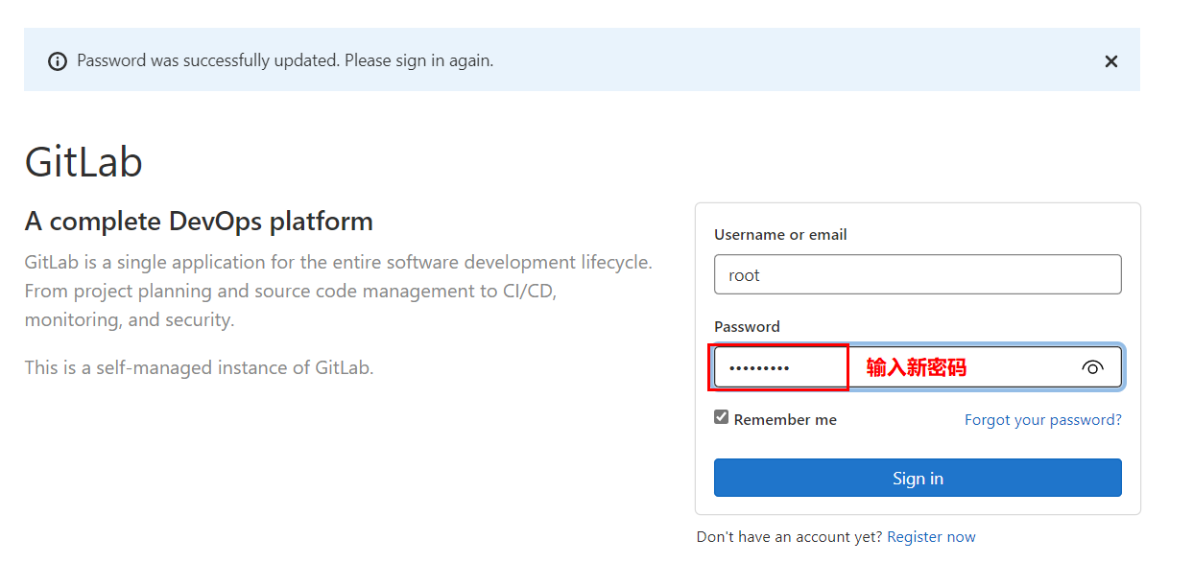
Task: Click the self-managed instance of GitLab text
Action: point(199,367)
